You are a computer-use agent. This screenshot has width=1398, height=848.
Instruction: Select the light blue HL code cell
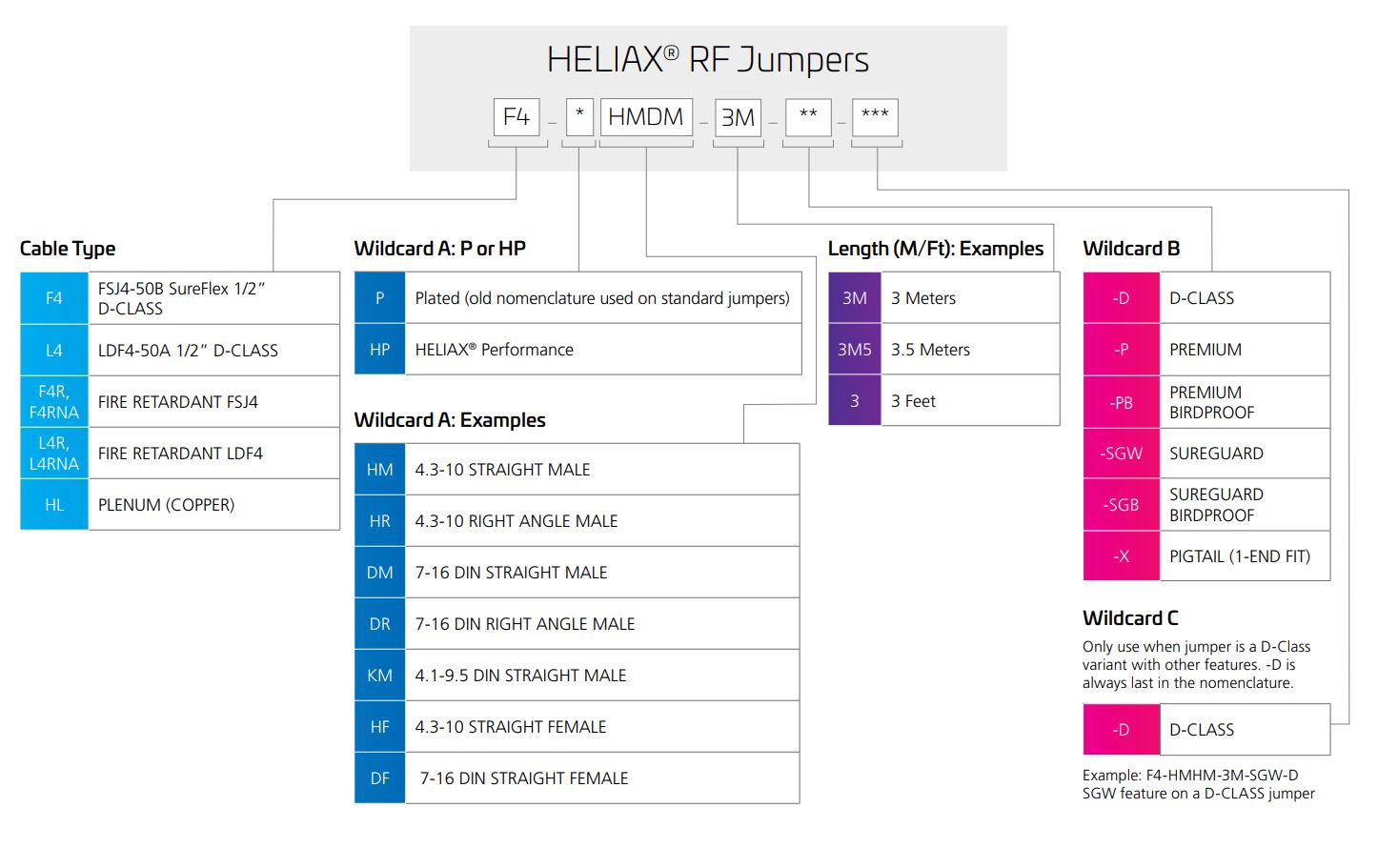coord(54,505)
